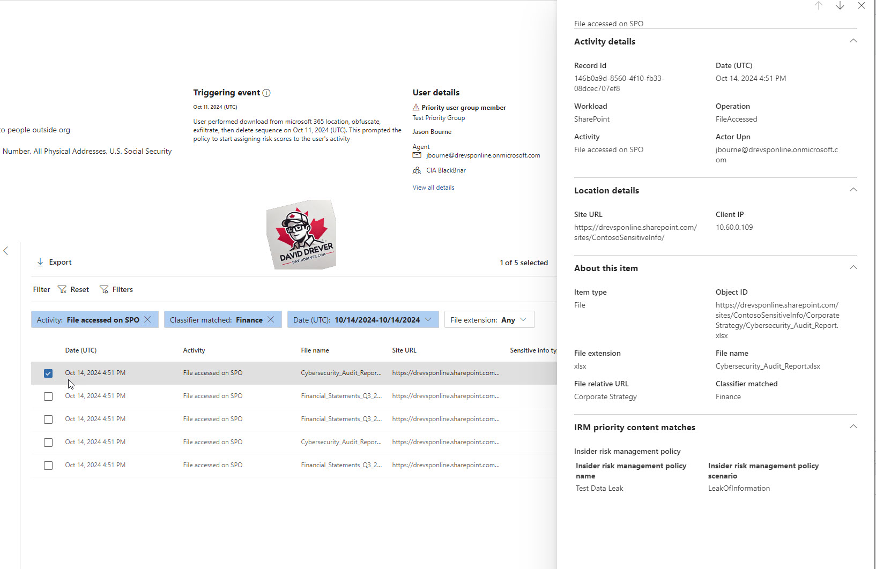Click the Location details heading
876x569 pixels.
(x=606, y=190)
